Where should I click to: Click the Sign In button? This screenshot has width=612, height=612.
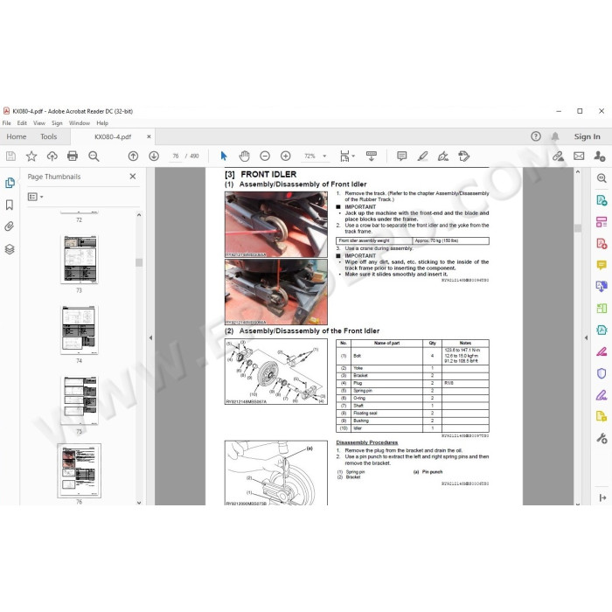click(587, 136)
